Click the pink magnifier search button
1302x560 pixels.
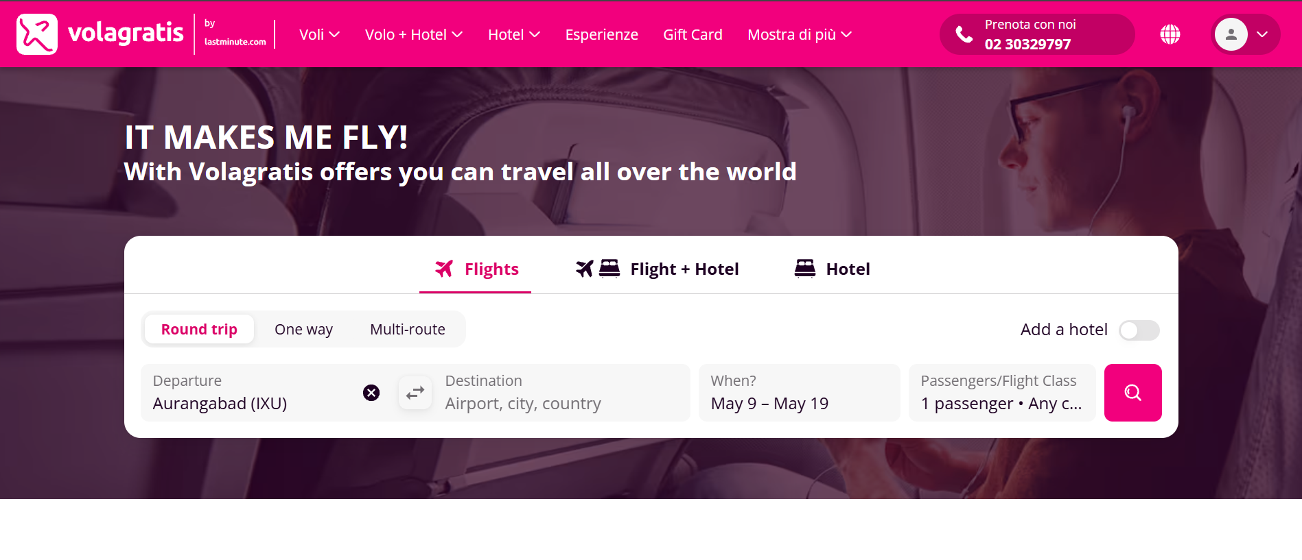pos(1132,393)
